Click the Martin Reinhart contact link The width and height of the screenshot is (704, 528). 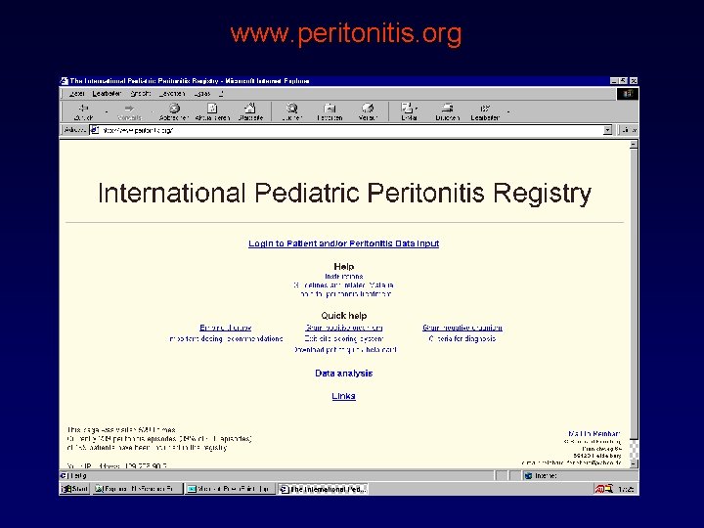pos(594,434)
